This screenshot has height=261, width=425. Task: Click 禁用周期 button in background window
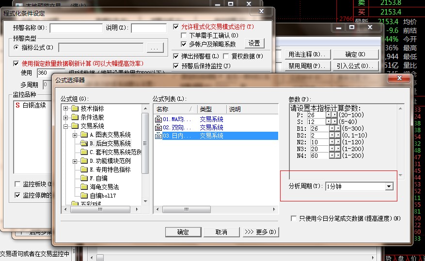pyautogui.click(x=308, y=66)
